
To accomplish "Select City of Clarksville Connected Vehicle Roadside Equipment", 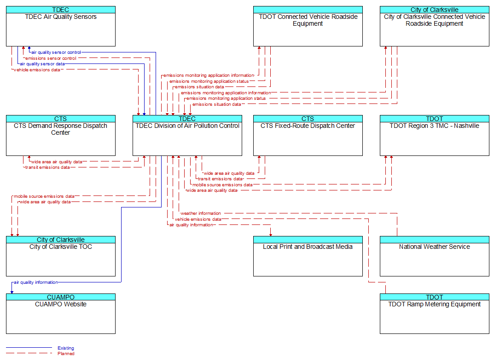I will click(435, 26).
